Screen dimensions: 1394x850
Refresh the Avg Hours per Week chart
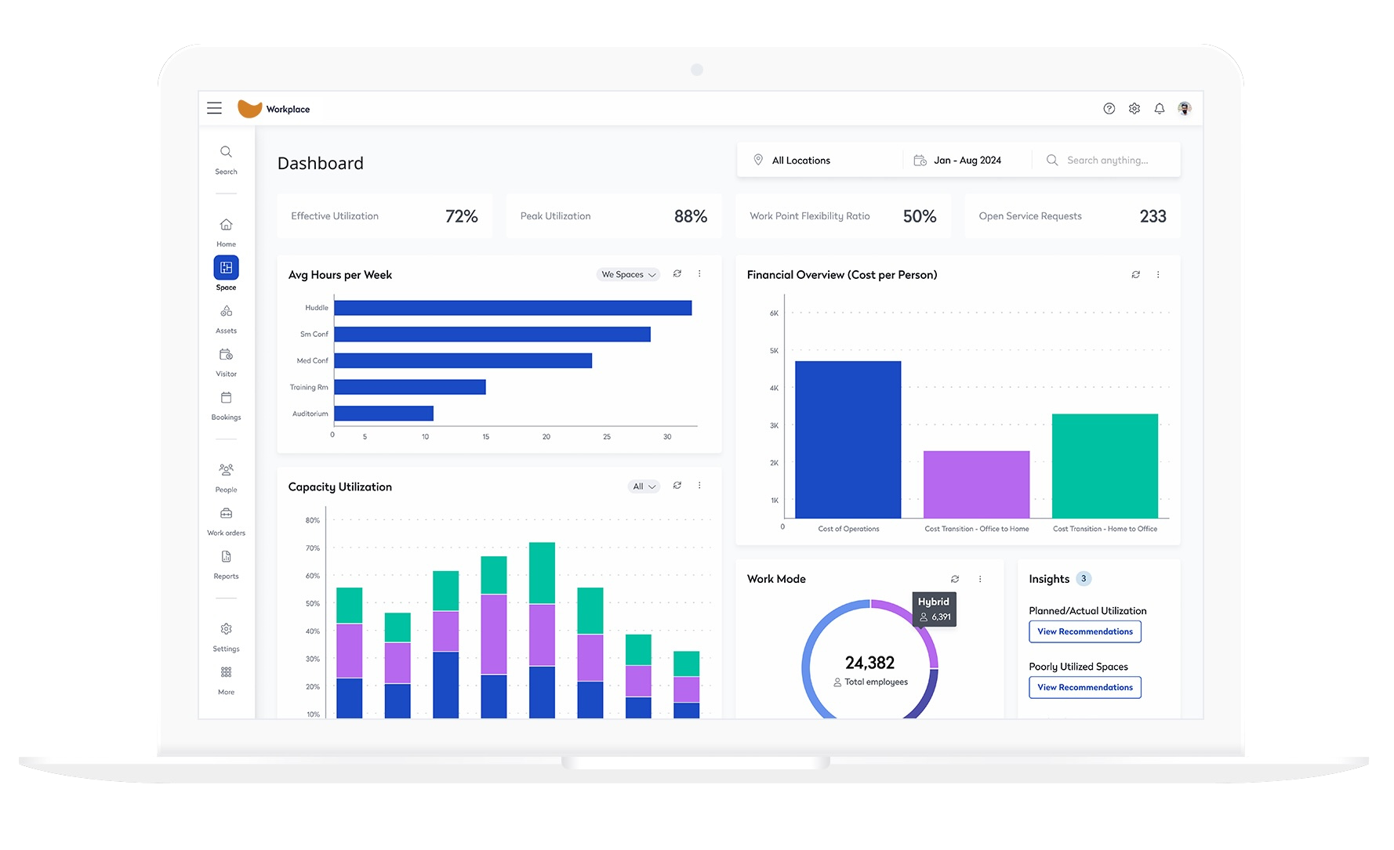677,274
